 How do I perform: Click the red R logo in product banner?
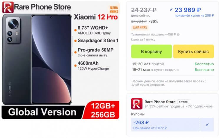pyautogui.click(x=8, y=7)
